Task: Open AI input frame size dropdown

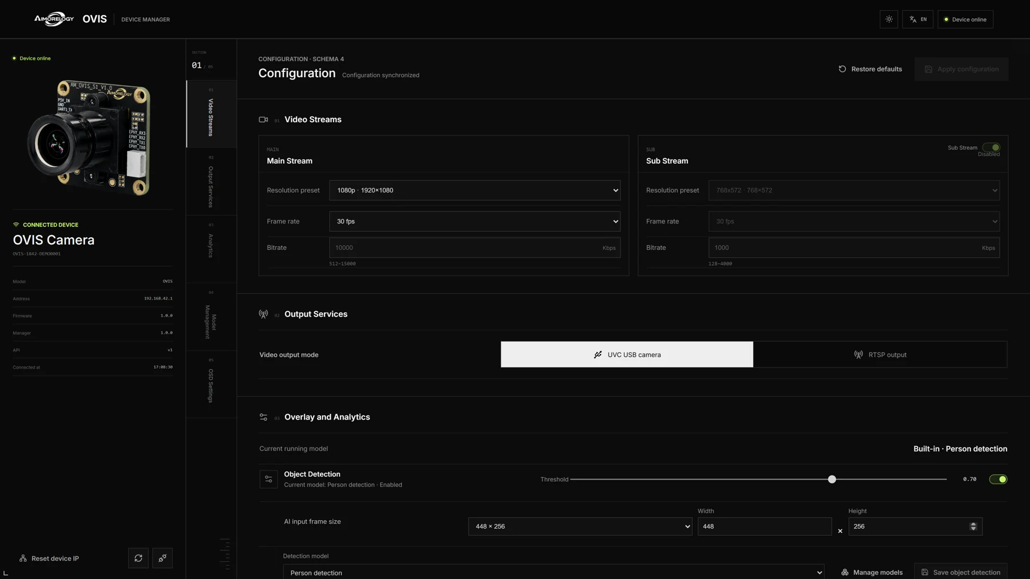Action: click(x=580, y=526)
